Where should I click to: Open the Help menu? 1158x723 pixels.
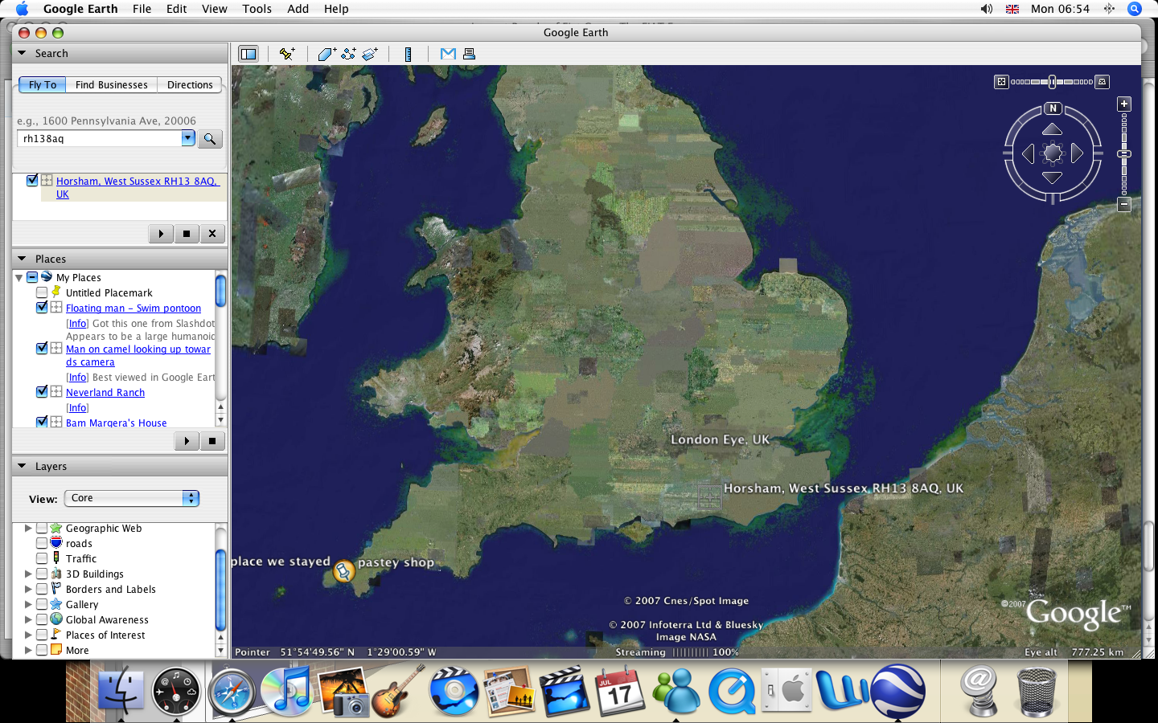pos(336,9)
